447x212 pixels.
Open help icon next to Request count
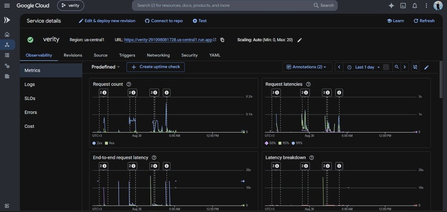point(129,84)
